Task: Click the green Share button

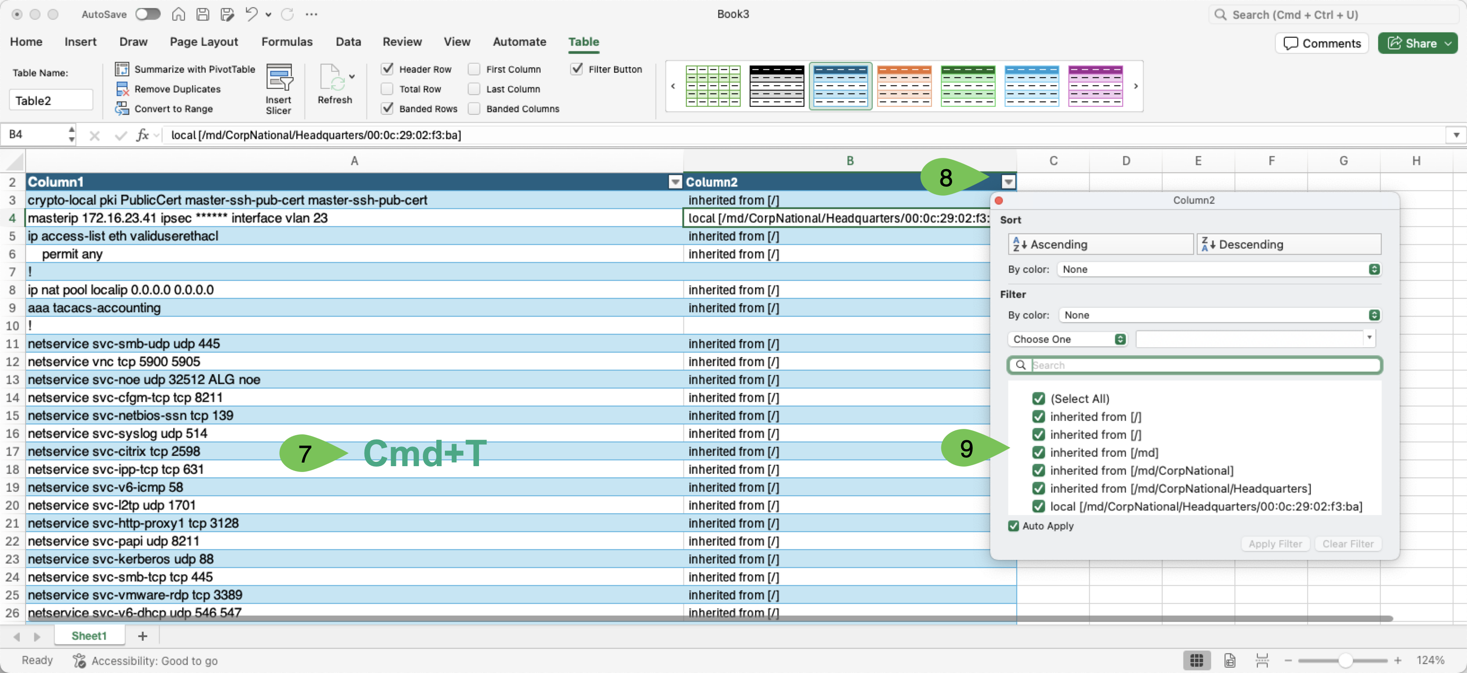Action: click(x=1418, y=43)
